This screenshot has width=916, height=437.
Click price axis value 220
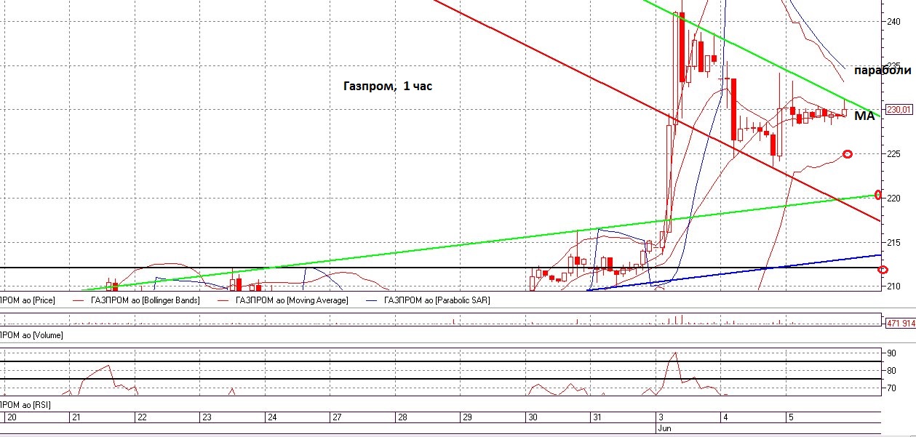tap(894, 198)
